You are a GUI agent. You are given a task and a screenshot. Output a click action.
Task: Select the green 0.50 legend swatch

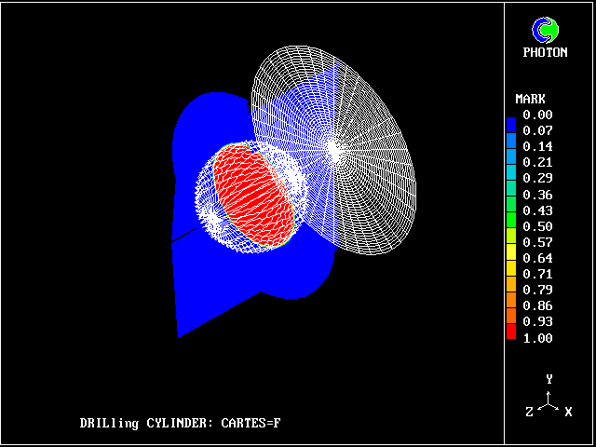click(511, 226)
